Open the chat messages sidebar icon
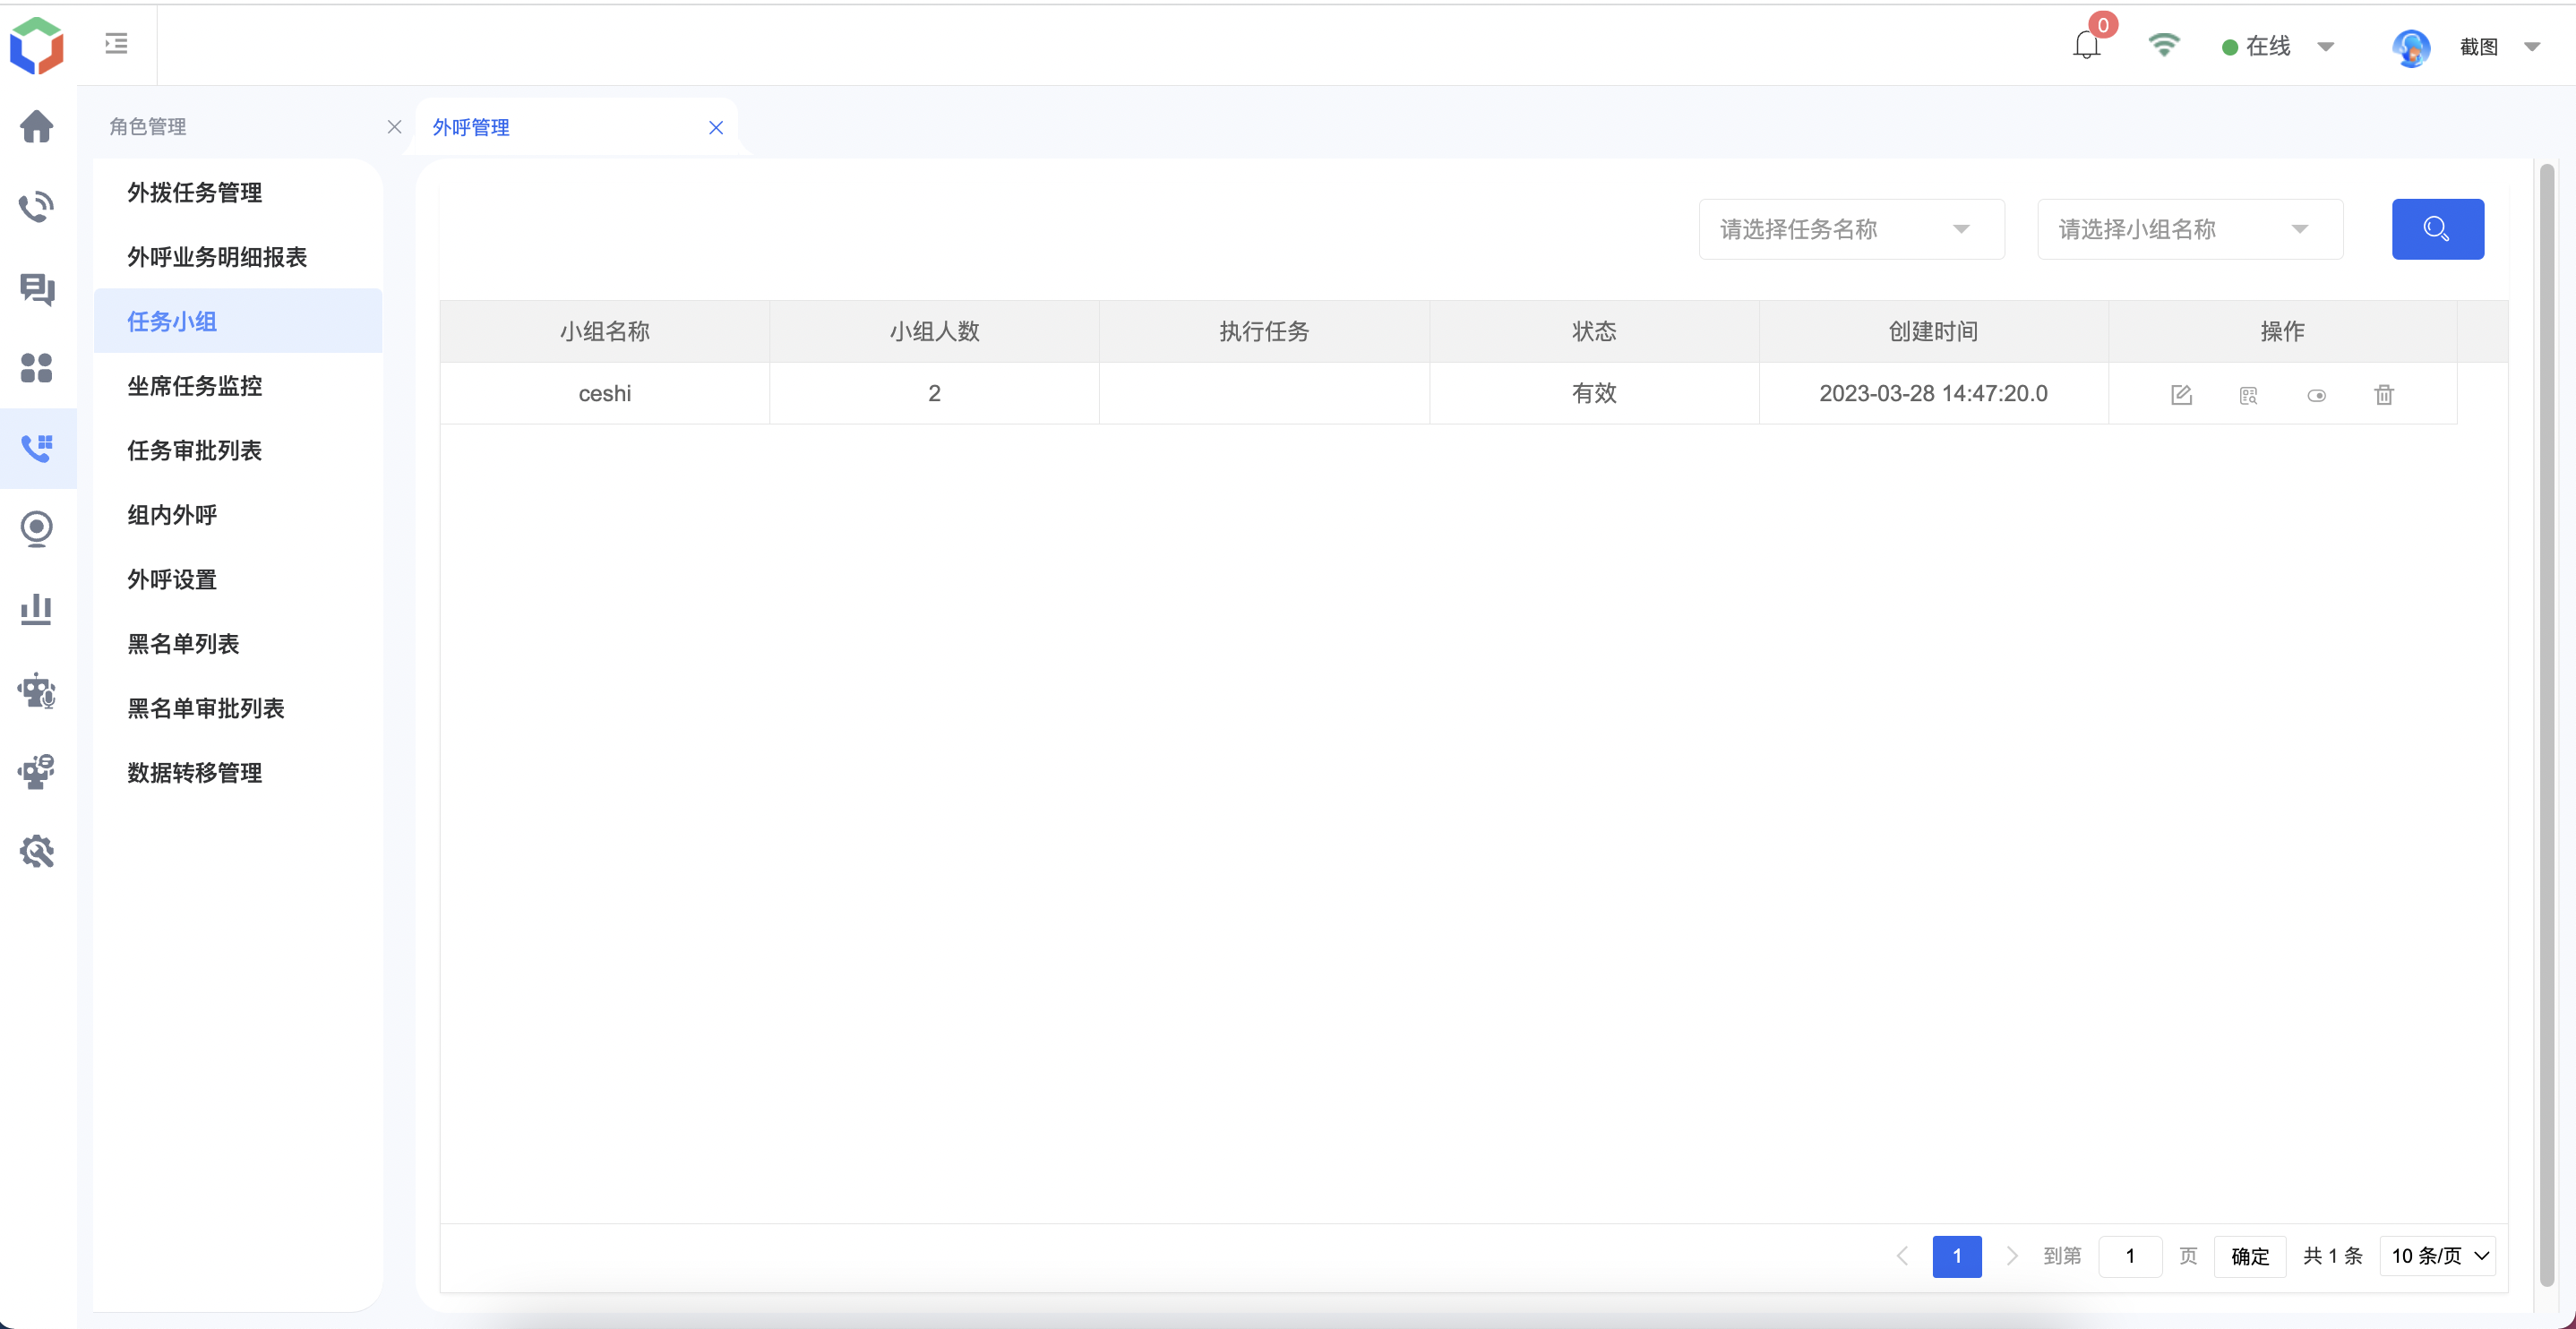This screenshot has width=2576, height=1329. pos(37,288)
